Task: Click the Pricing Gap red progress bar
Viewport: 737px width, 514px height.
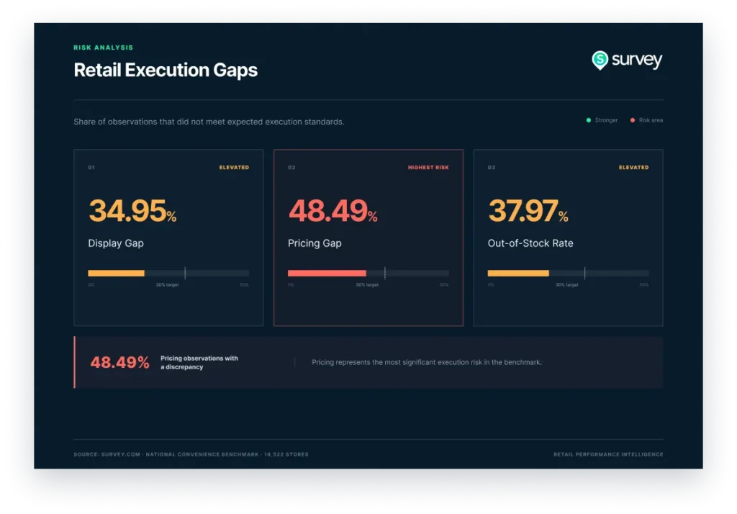Action: tap(327, 274)
